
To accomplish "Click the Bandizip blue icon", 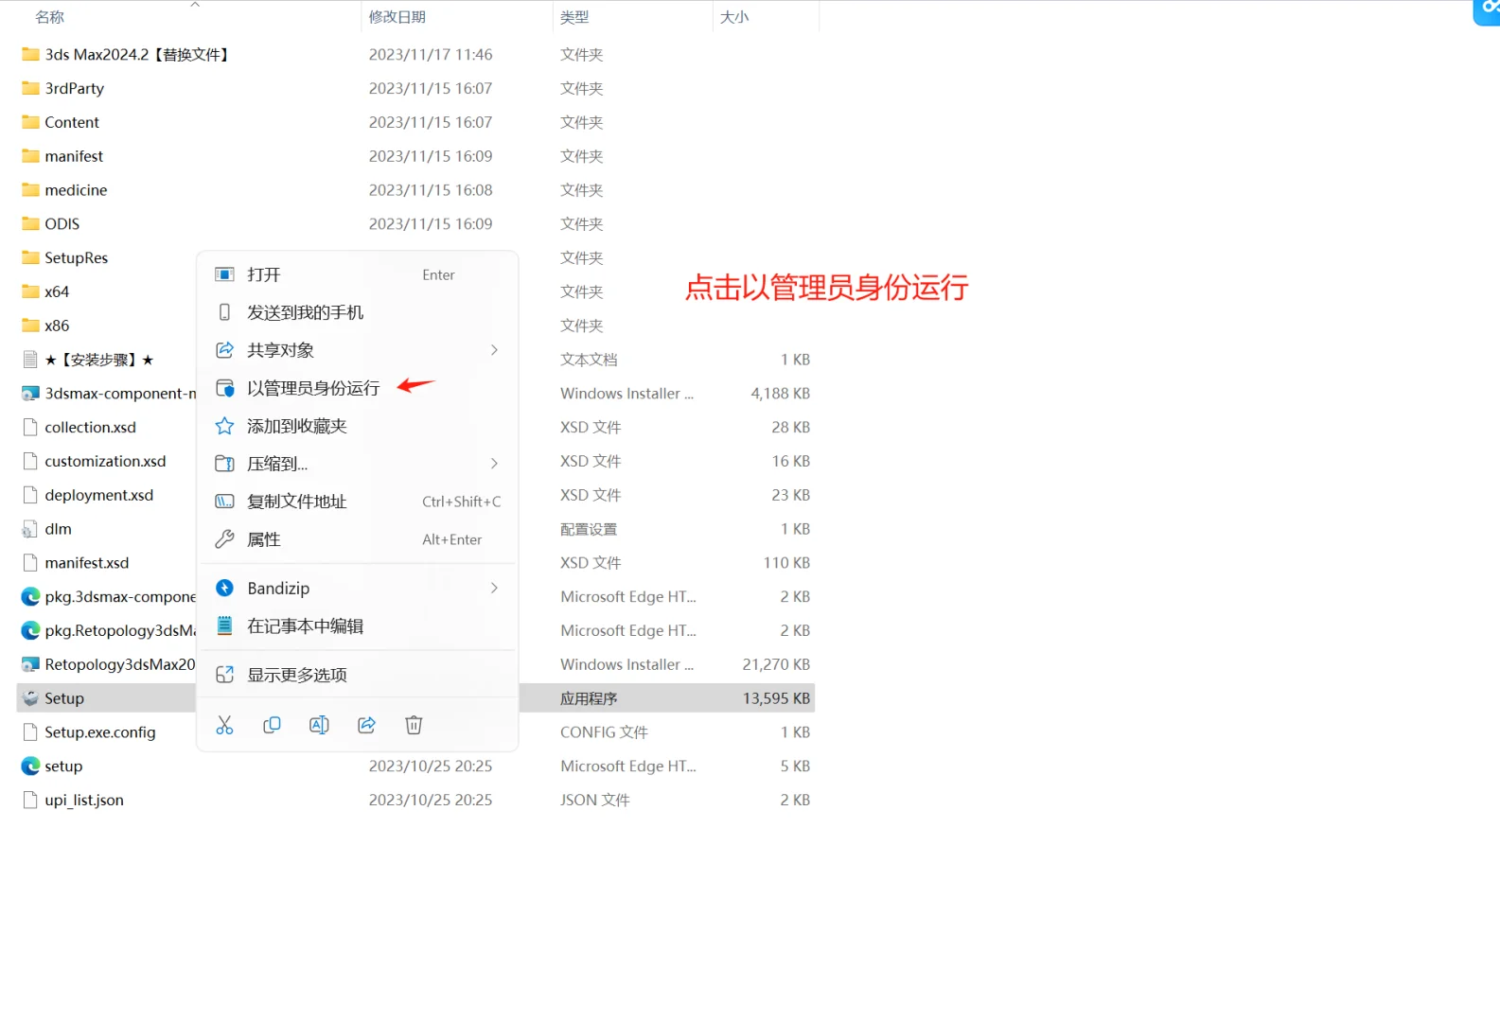I will tap(224, 588).
